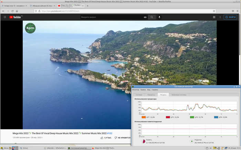The image size is (241, 150).
Task: Click the YouTube search input field
Action: coord(109,17)
